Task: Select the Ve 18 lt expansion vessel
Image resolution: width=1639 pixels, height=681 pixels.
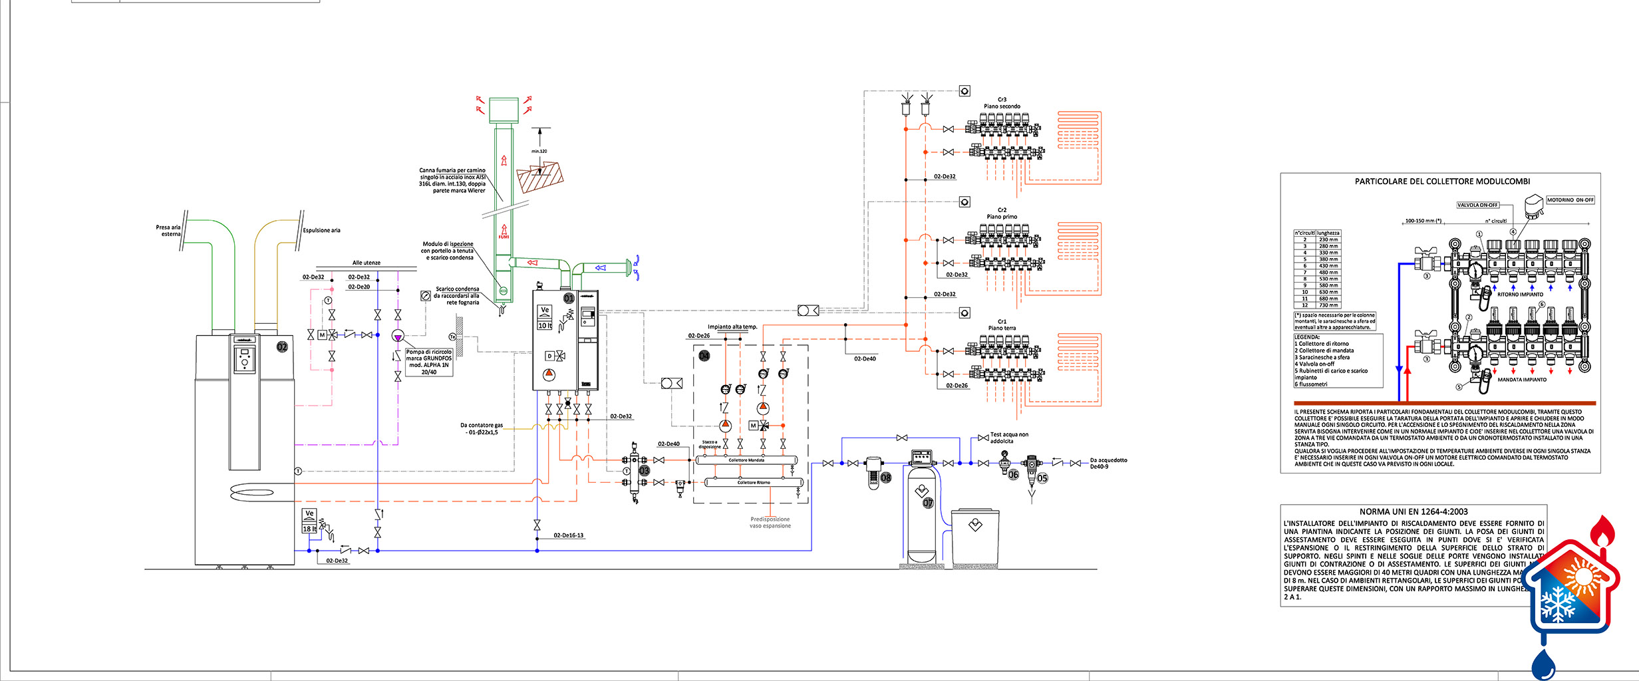Action: coord(309,521)
